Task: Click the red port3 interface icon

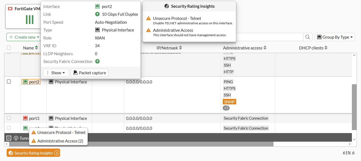Action: (x=25, y=118)
